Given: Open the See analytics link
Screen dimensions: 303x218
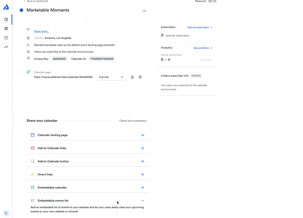Looking at the screenshot, I should [x=203, y=48].
